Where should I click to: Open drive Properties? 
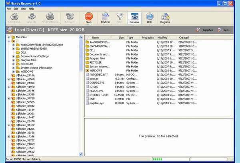pyautogui.click(x=204, y=30)
